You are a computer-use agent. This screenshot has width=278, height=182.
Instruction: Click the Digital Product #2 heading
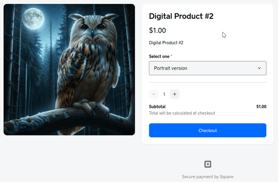(x=181, y=17)
